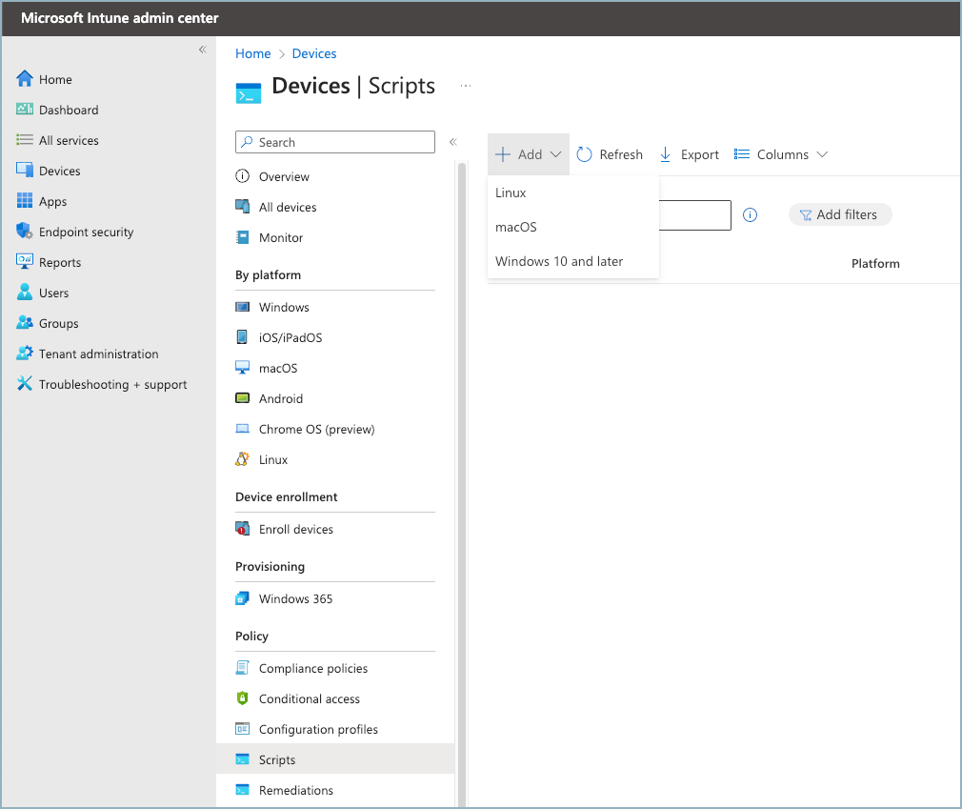The image size is (962, 809).
Task: Click the Troubleshooting + support tools icon
Action: click(25, 384)
